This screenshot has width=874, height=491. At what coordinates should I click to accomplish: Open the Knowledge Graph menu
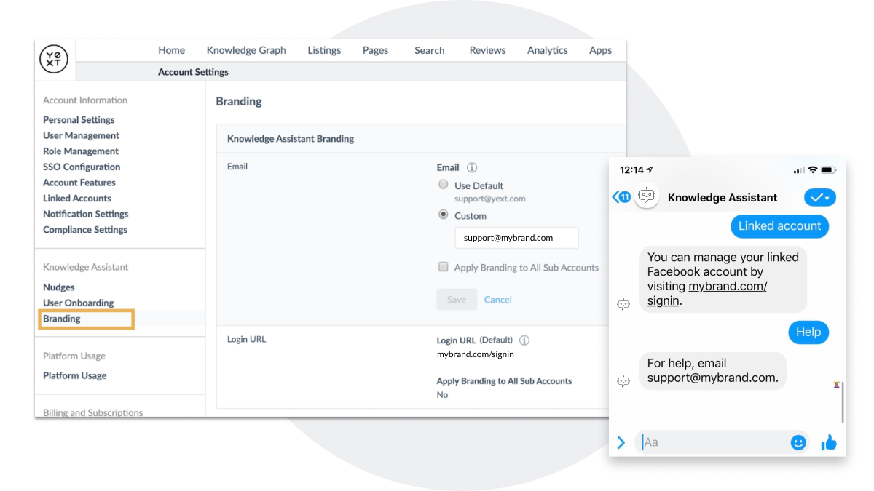246,50
